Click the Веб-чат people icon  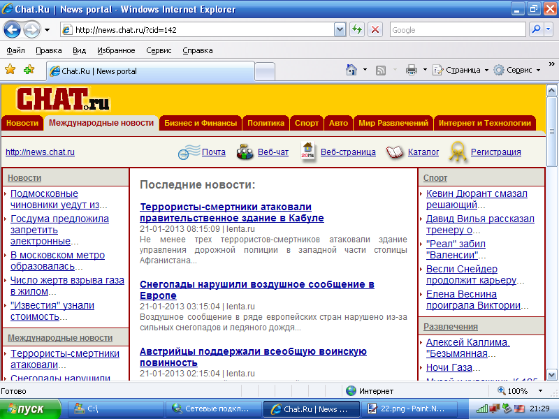pos(245,152)
